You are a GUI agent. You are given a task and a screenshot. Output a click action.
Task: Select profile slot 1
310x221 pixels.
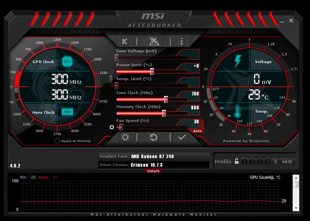pyautogui.click(x=244, y=161)
